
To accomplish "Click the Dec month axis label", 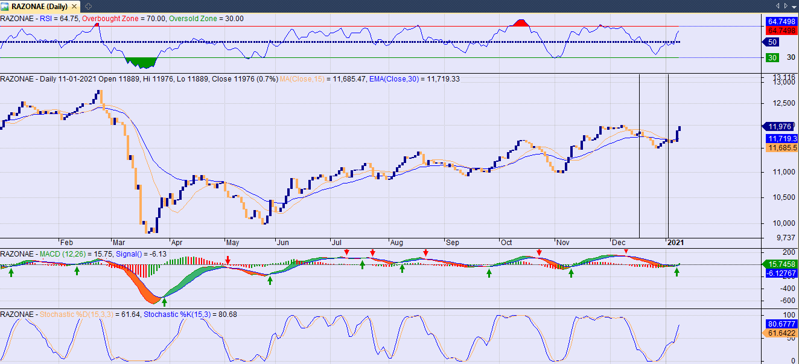I will [x=617, y=243].
